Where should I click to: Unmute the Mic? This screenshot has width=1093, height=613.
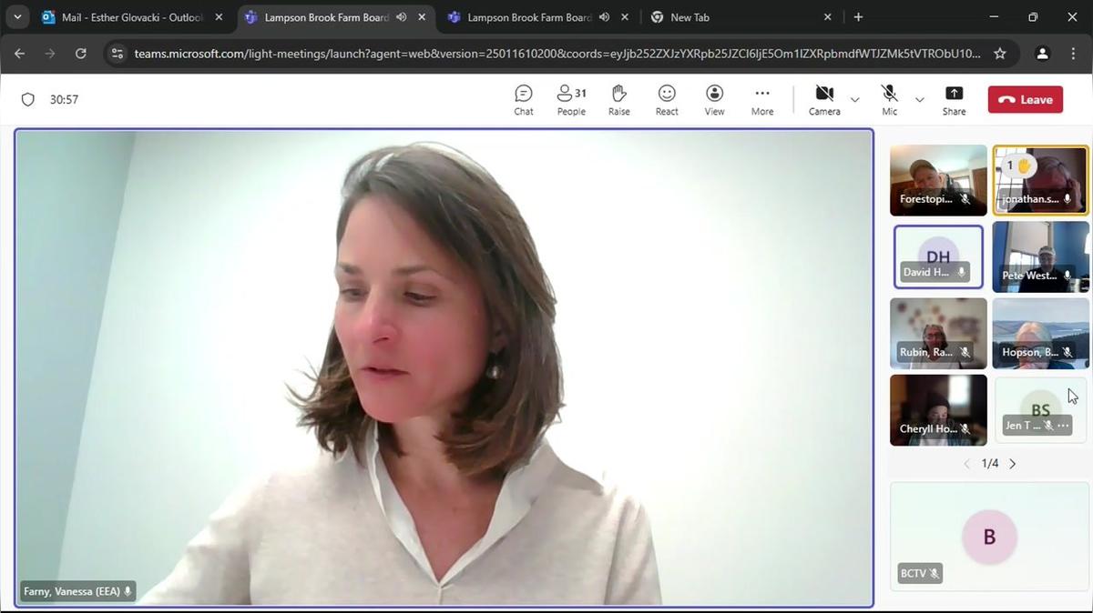(890, 100)
